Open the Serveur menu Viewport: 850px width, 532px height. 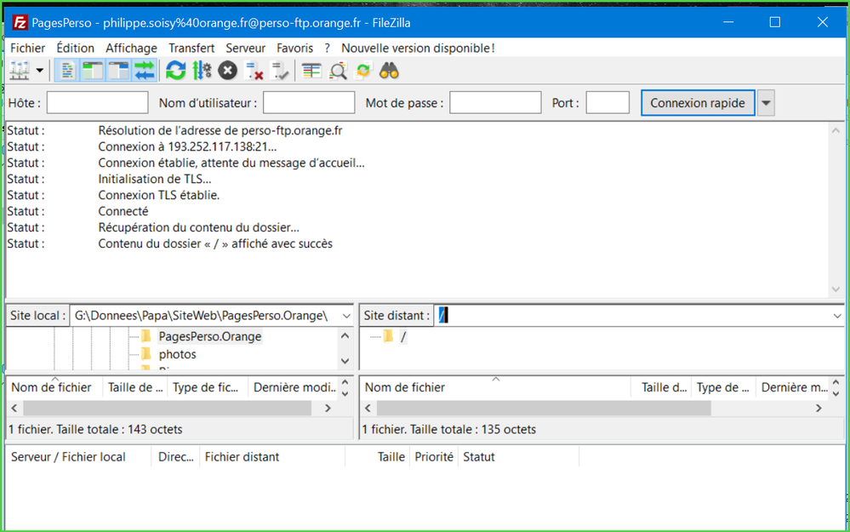(x=245, y=49)
